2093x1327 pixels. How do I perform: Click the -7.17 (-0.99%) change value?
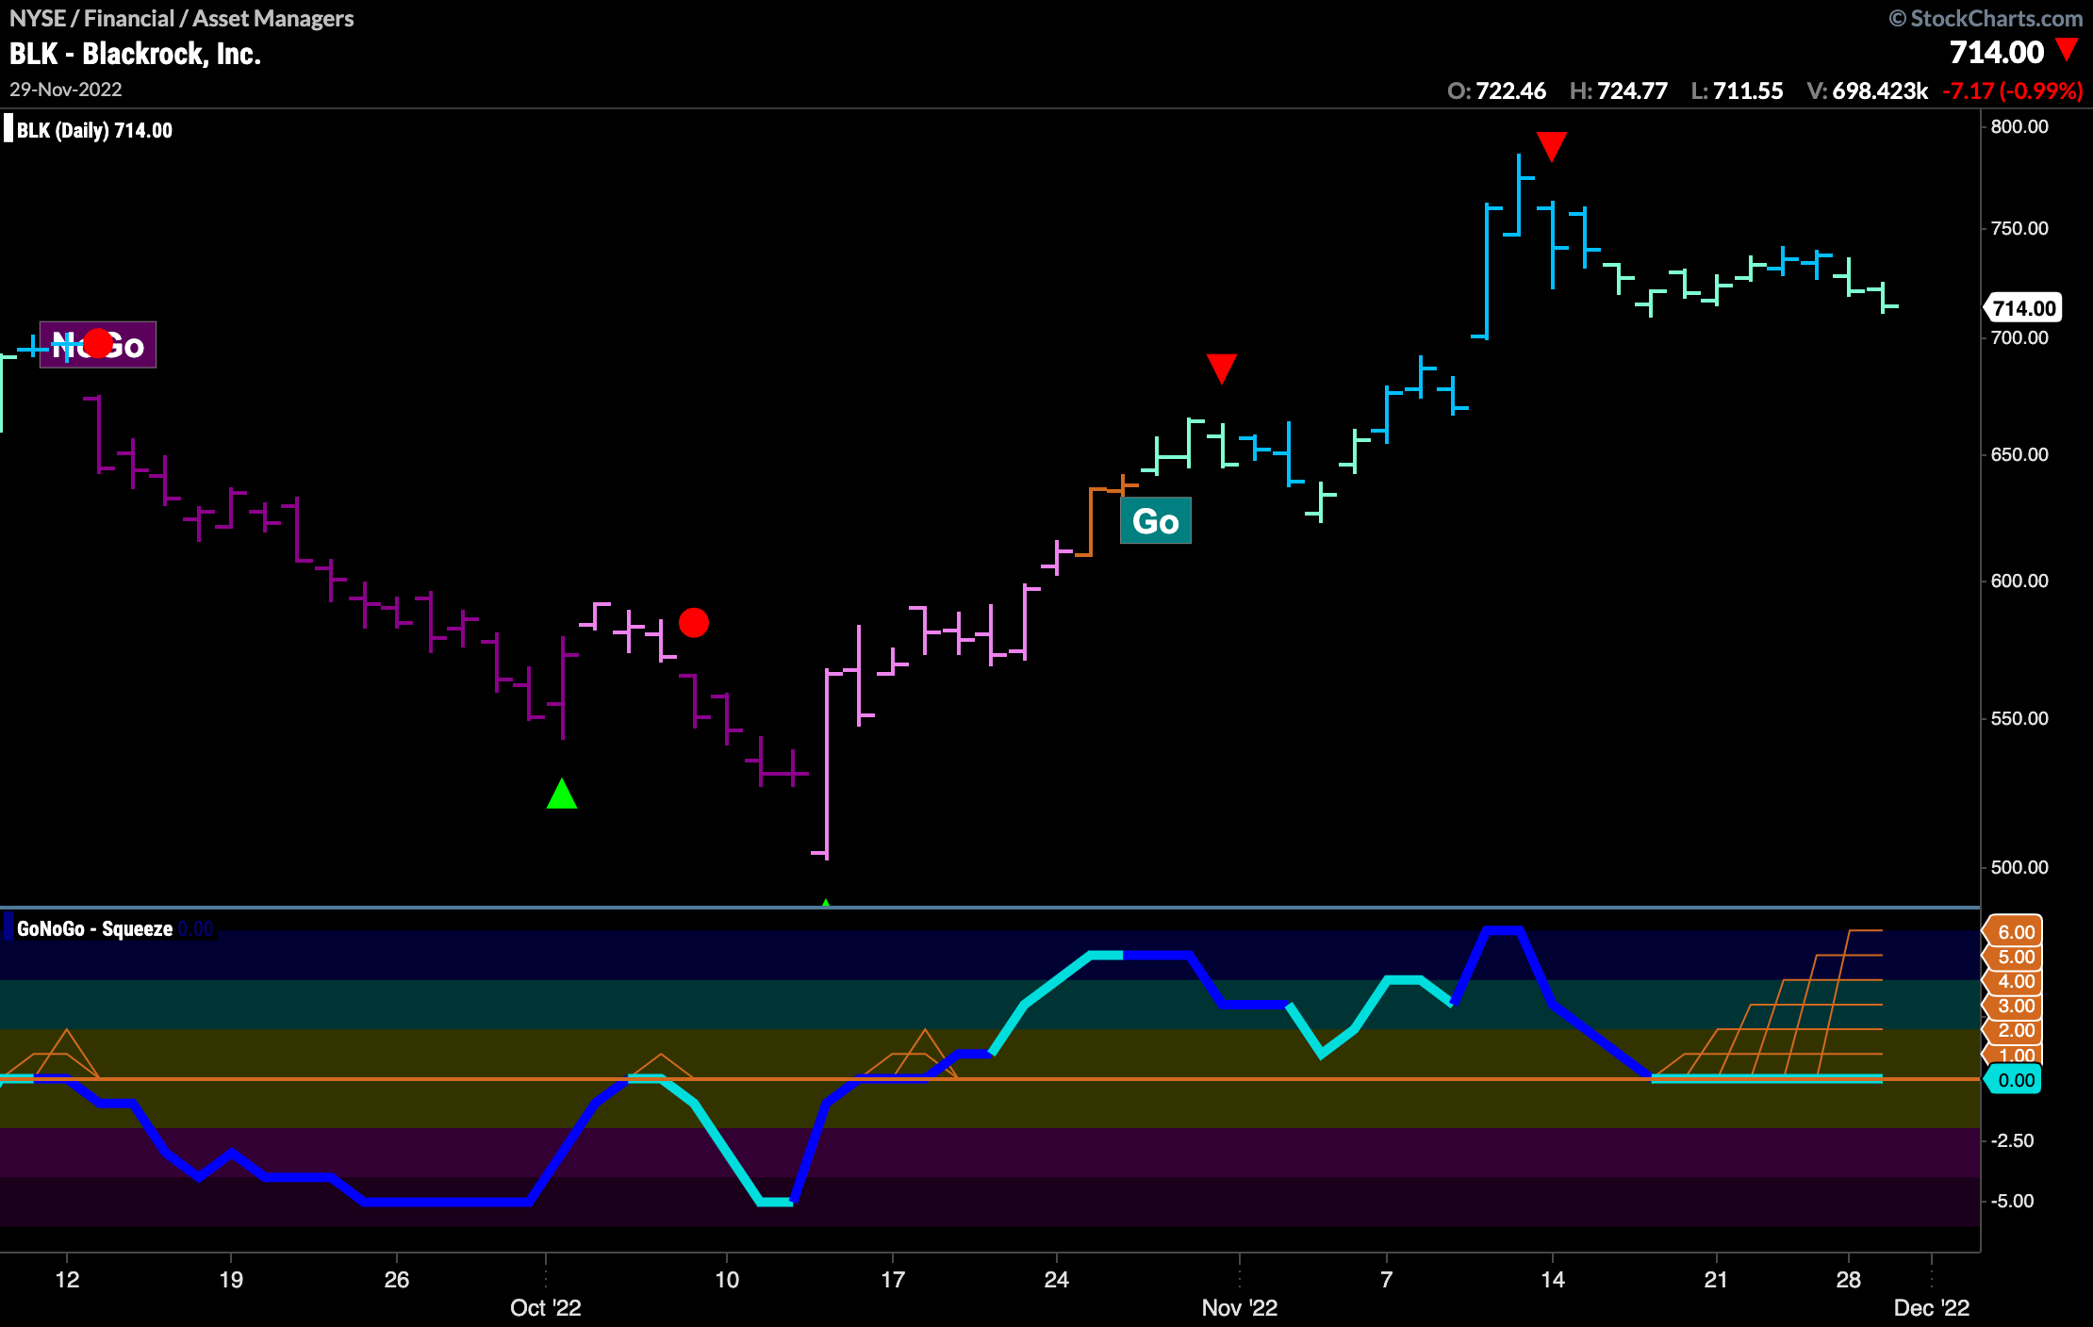point(2012,90)
